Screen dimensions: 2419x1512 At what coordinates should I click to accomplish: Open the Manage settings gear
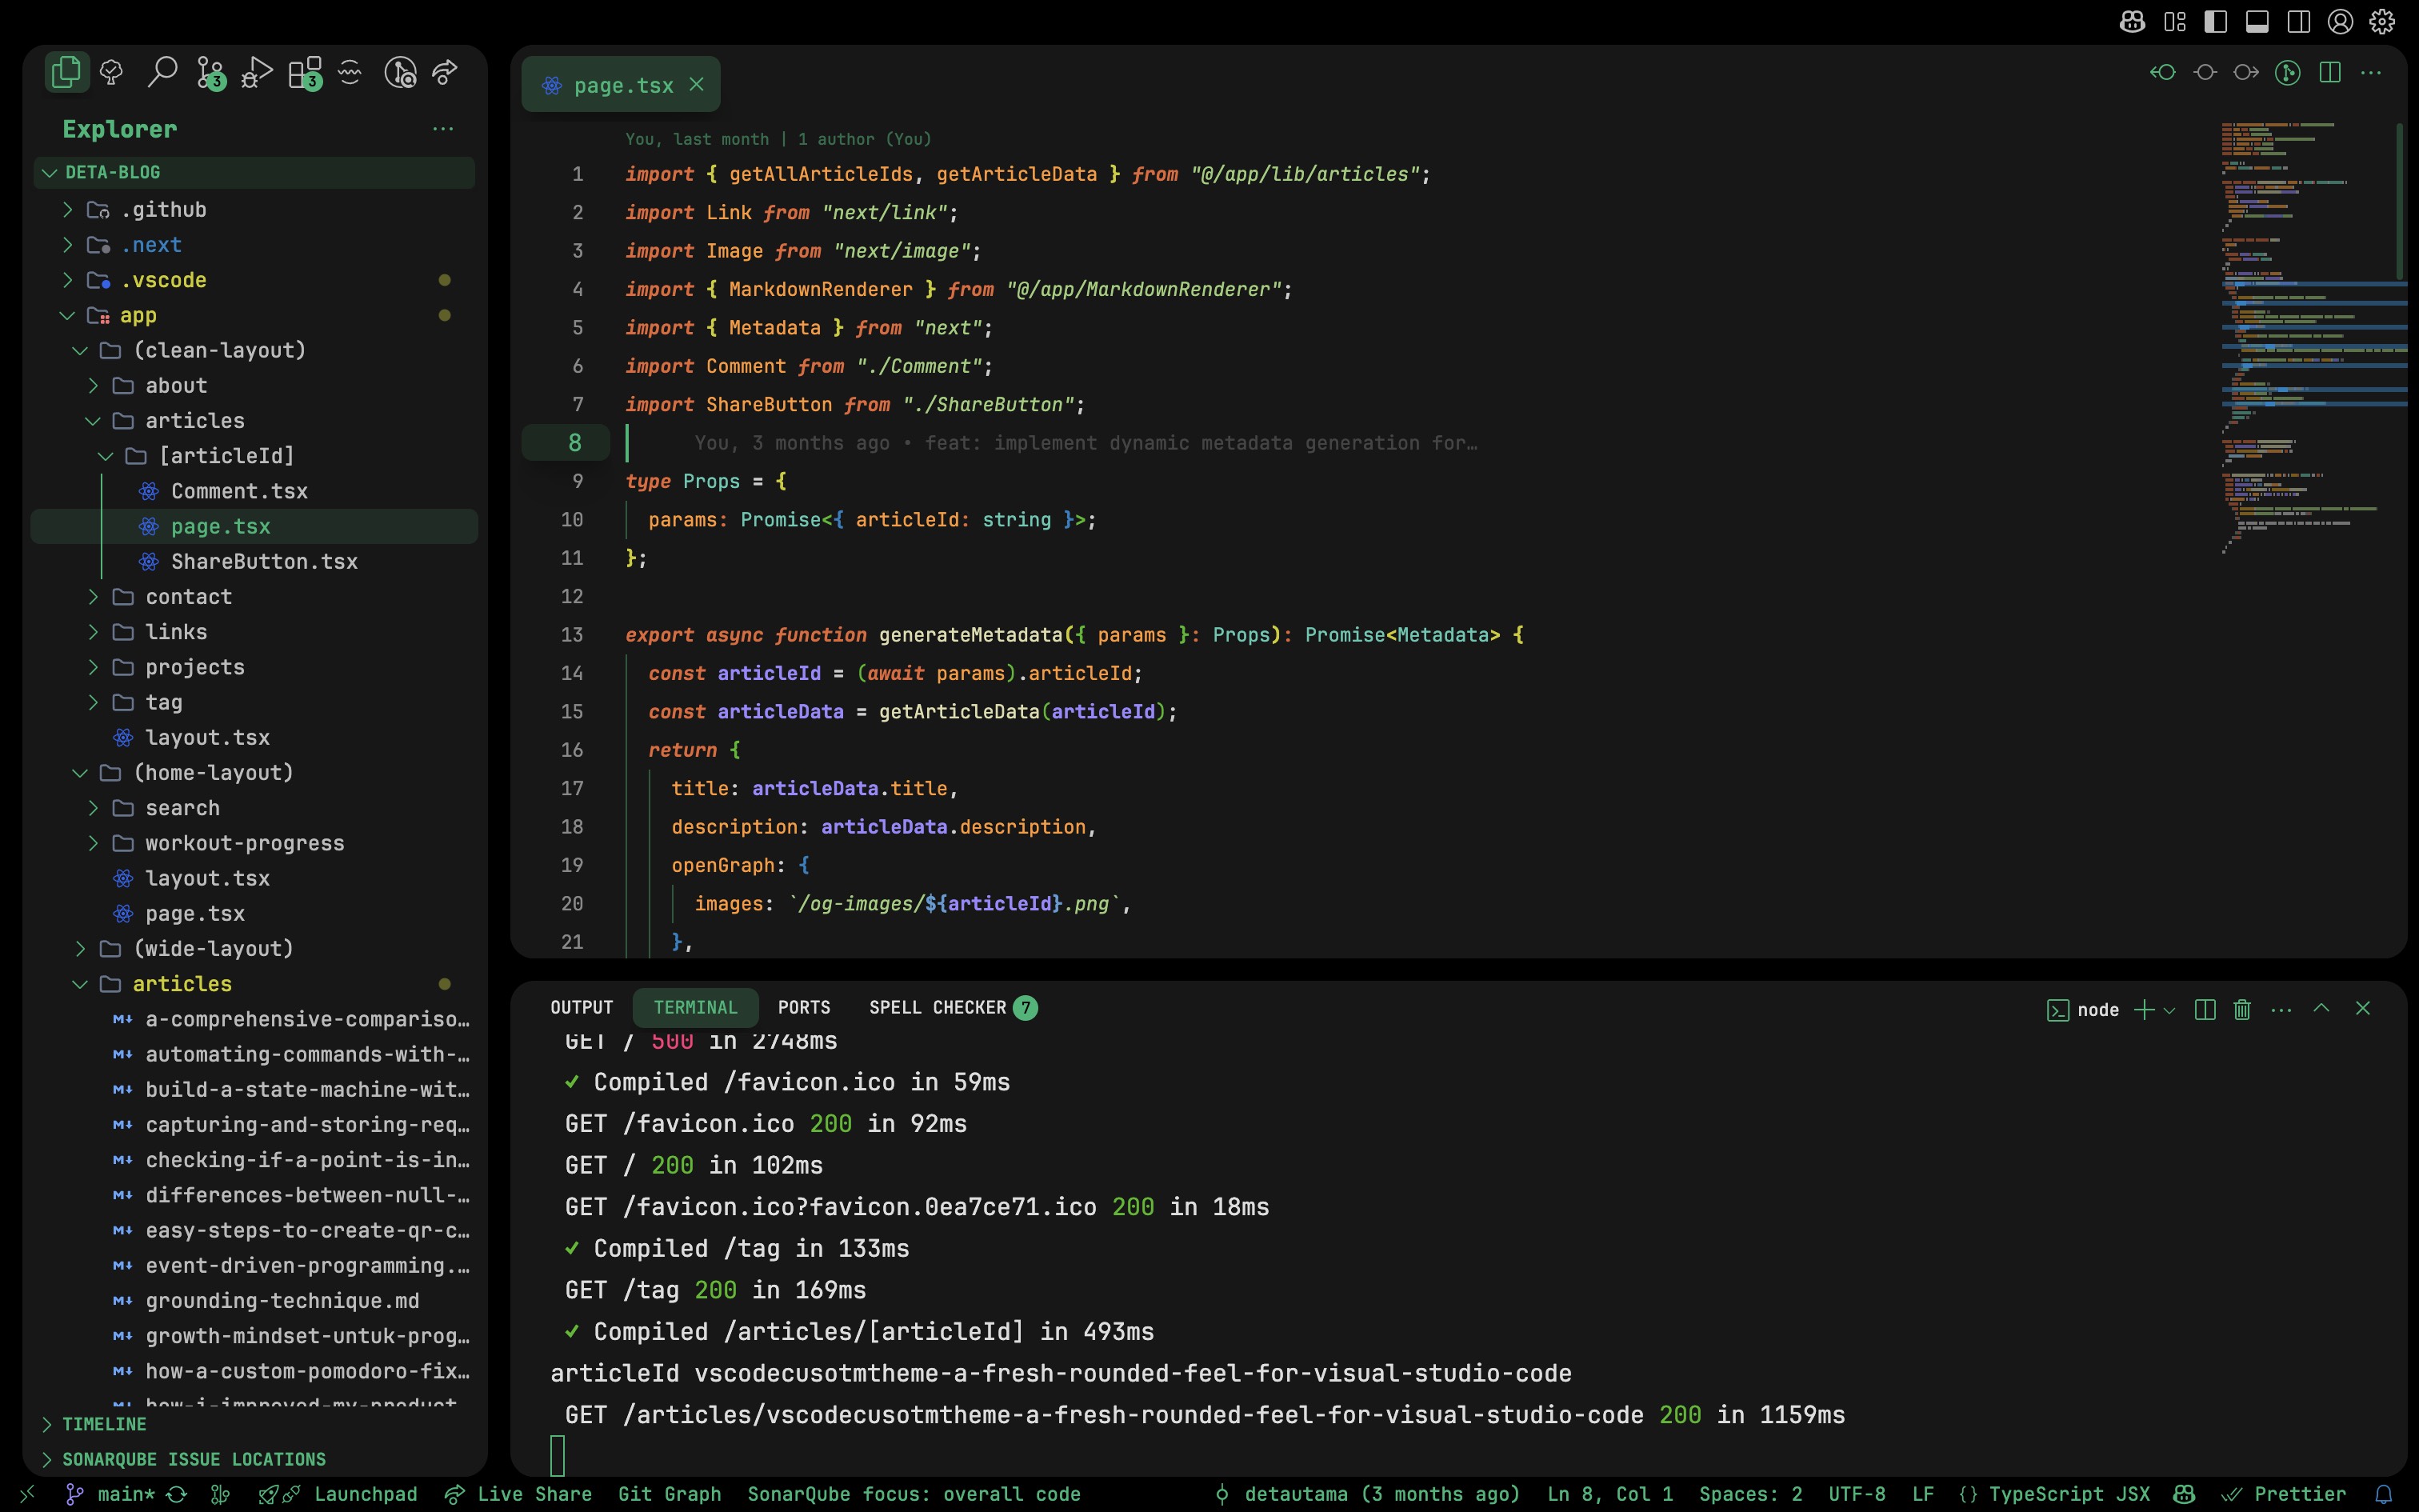click(x=2383, y=22)
